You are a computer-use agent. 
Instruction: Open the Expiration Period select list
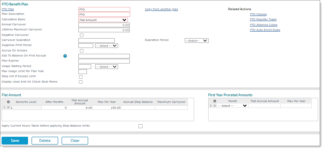pyautogui.click(x=197, y=41)
